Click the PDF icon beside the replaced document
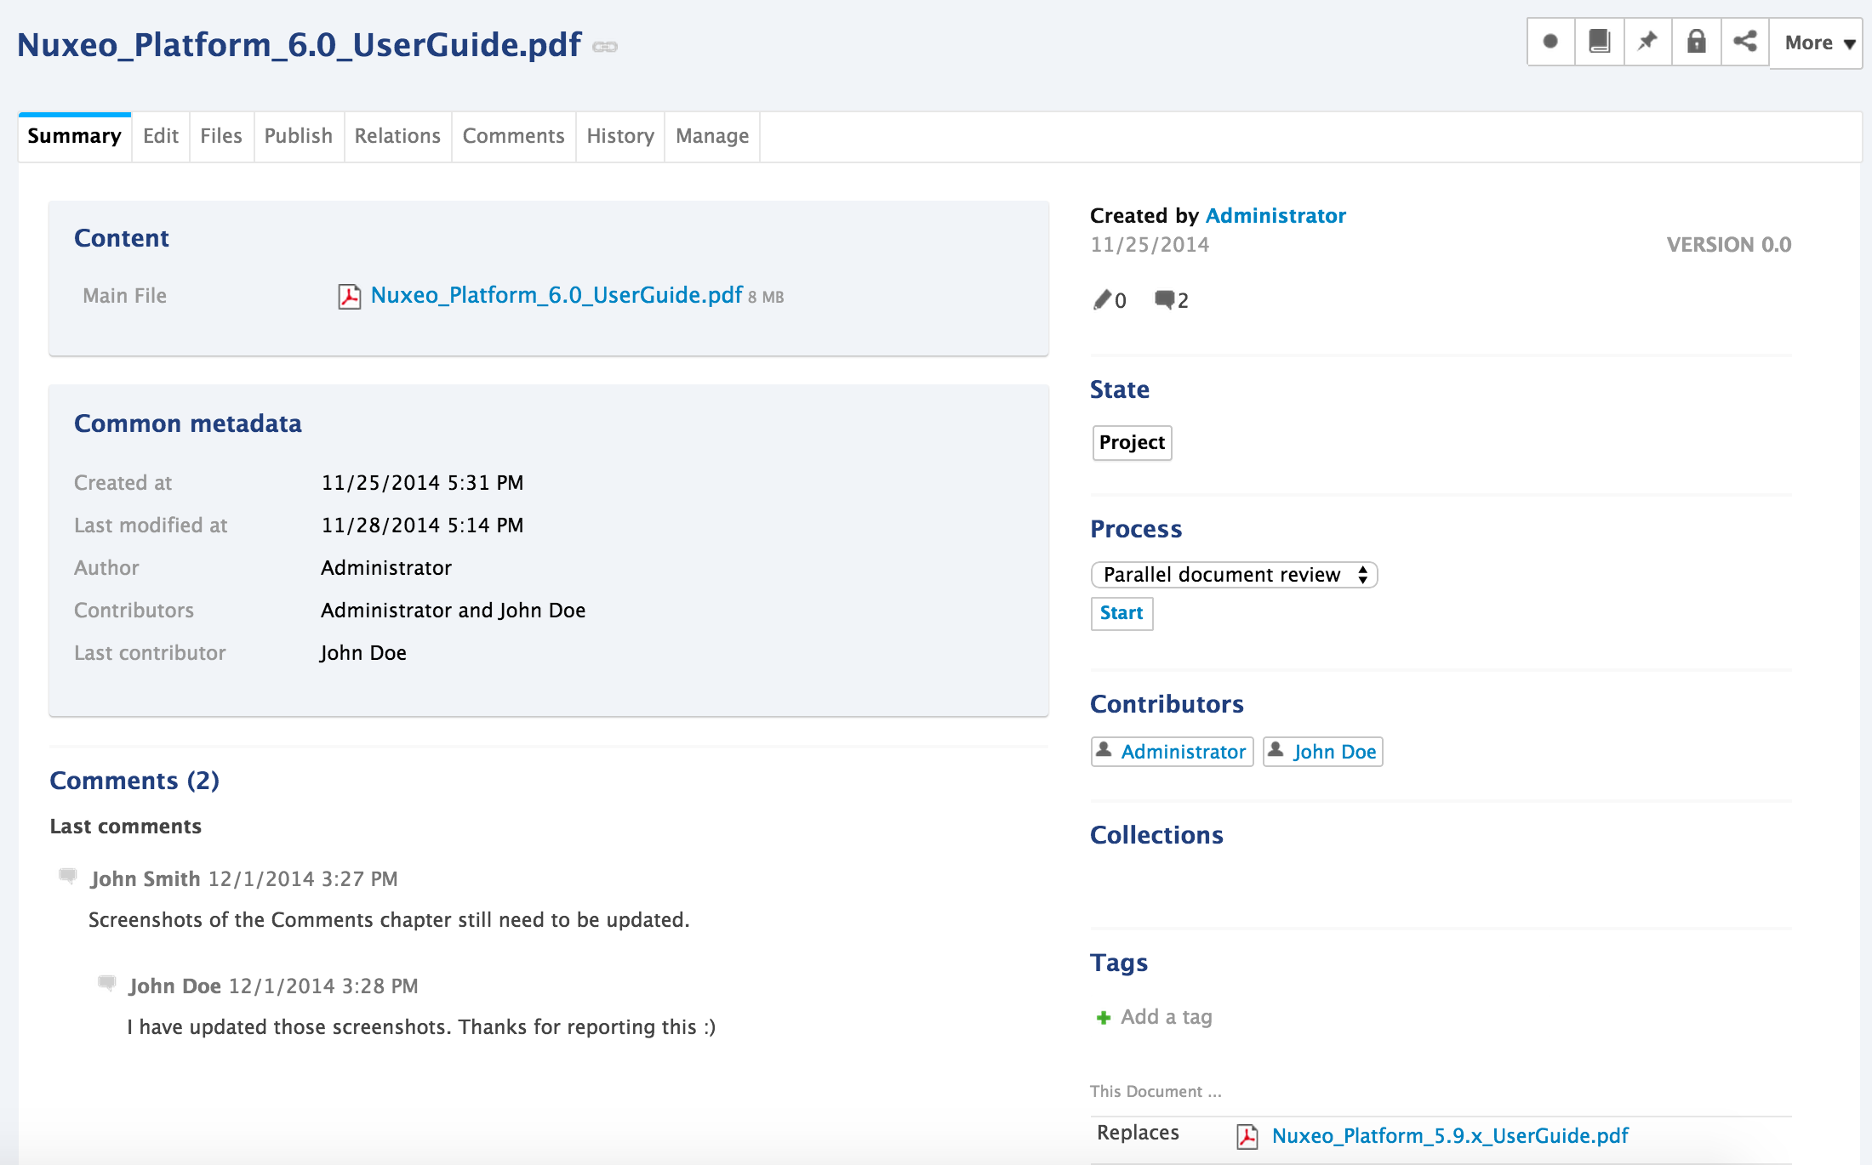 [x=1247, y=1136]
